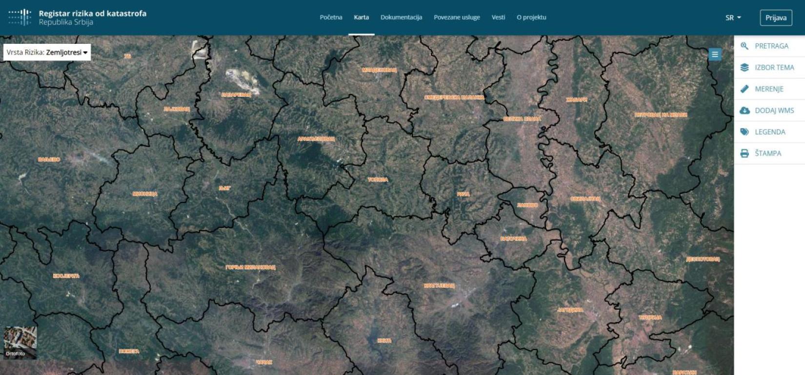Click the МЛАДЕНОВАЦ map label
The height and width of the screenshot is (375, 805).
click(379, 70)
